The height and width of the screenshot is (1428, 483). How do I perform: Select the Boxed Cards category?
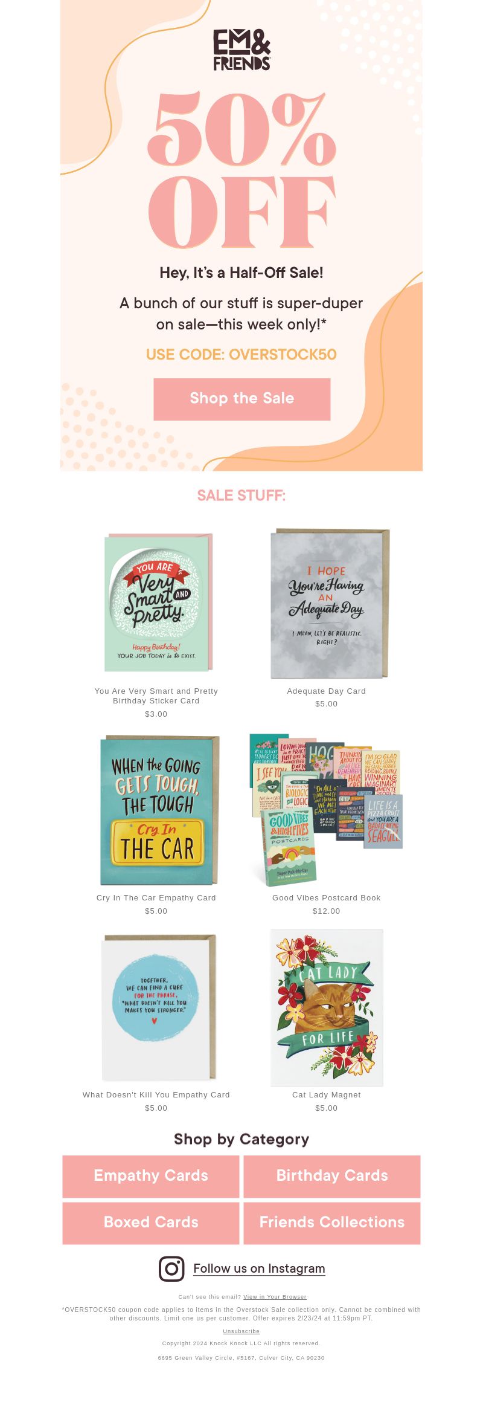pos(151,1222)
